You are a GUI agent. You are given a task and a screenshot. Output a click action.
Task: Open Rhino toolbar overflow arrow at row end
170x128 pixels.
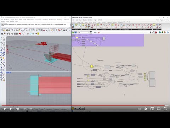pyautogui.click(x=69, y=30)
